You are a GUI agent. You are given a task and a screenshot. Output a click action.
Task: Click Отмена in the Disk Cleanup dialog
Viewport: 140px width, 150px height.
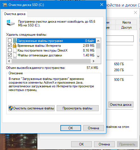tap(94, 128)
